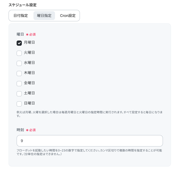Click the スケジュール設定 heading
The image size is (179, 173).
[23, 5]
